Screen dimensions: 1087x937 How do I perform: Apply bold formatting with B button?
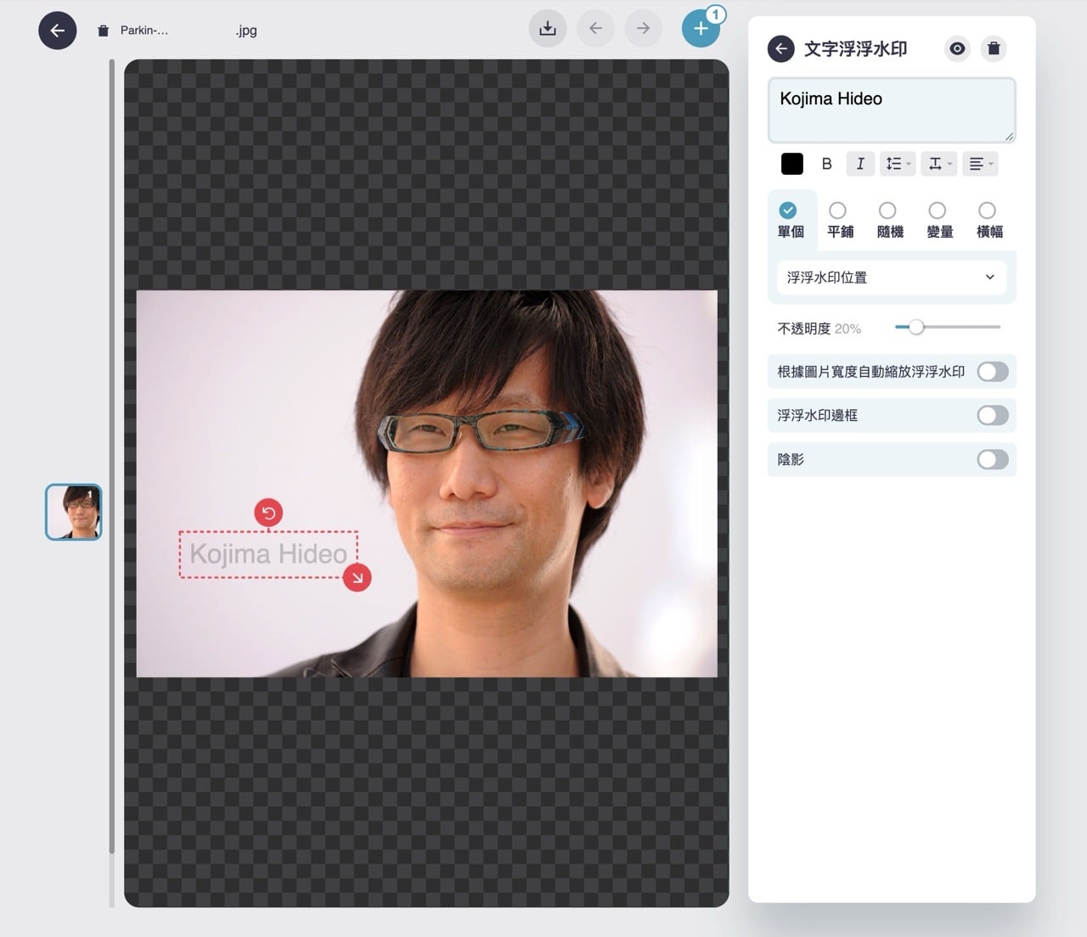click(826, 164)
